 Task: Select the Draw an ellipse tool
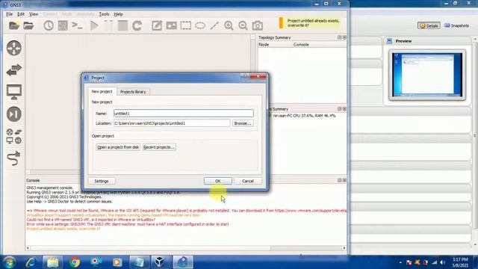200,25
